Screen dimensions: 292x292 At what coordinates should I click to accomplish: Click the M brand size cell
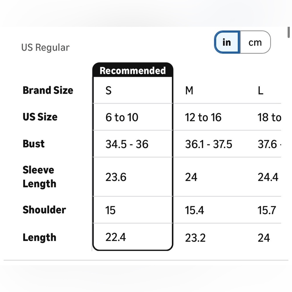189,91
